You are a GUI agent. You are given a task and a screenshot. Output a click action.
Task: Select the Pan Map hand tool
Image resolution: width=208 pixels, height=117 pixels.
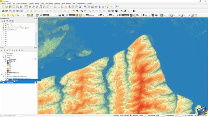pos(26,6)
